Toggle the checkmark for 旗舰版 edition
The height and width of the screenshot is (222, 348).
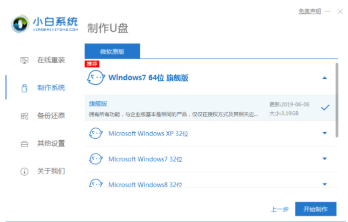click(x=325, y=107)
